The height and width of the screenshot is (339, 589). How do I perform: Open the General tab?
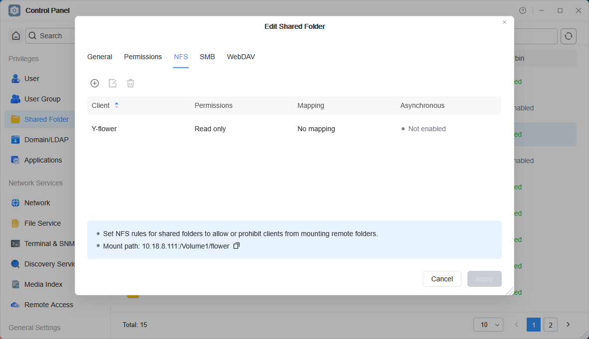[x=99, y=57]
